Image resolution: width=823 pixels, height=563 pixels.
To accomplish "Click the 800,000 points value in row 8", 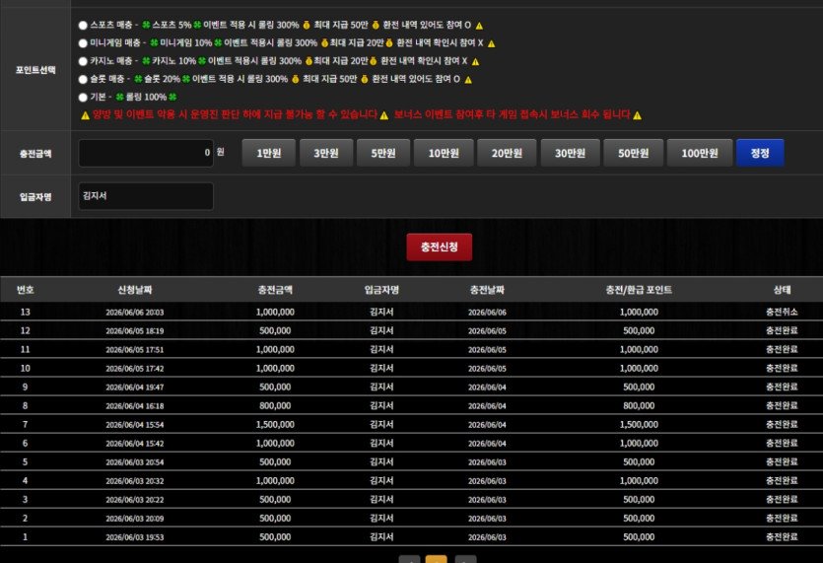I will pos(639,406).
